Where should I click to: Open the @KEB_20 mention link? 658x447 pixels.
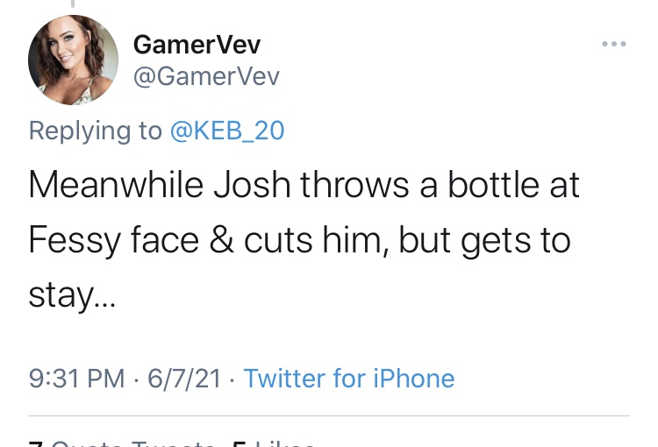tap(227, 131)
